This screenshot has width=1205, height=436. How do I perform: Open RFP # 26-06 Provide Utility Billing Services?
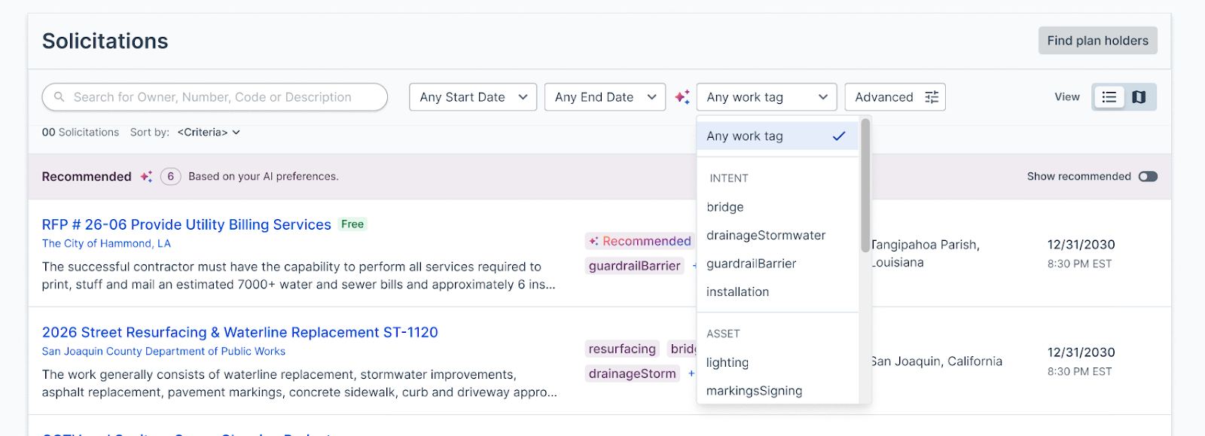pyautogui.click(x=187, y=224)
